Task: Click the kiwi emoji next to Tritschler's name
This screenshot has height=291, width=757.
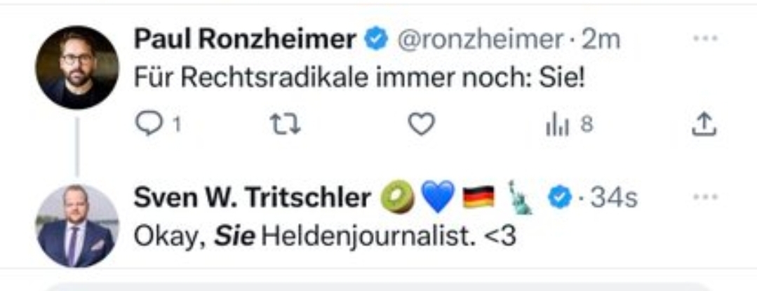Action: (x=397, y=198)
